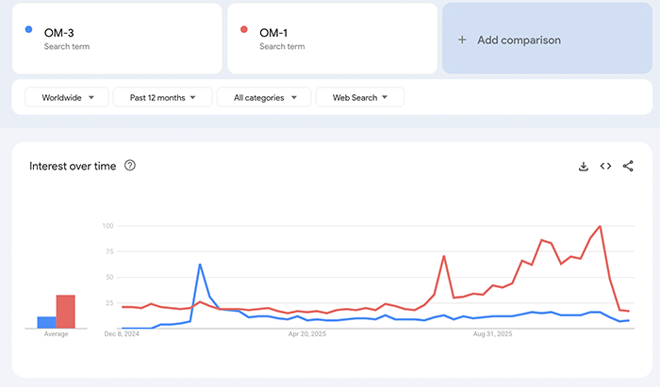This screenshot has height=387, width=660.
Task: Click the Apr 20, 2025 date label
Action: [x=306, y=334]
